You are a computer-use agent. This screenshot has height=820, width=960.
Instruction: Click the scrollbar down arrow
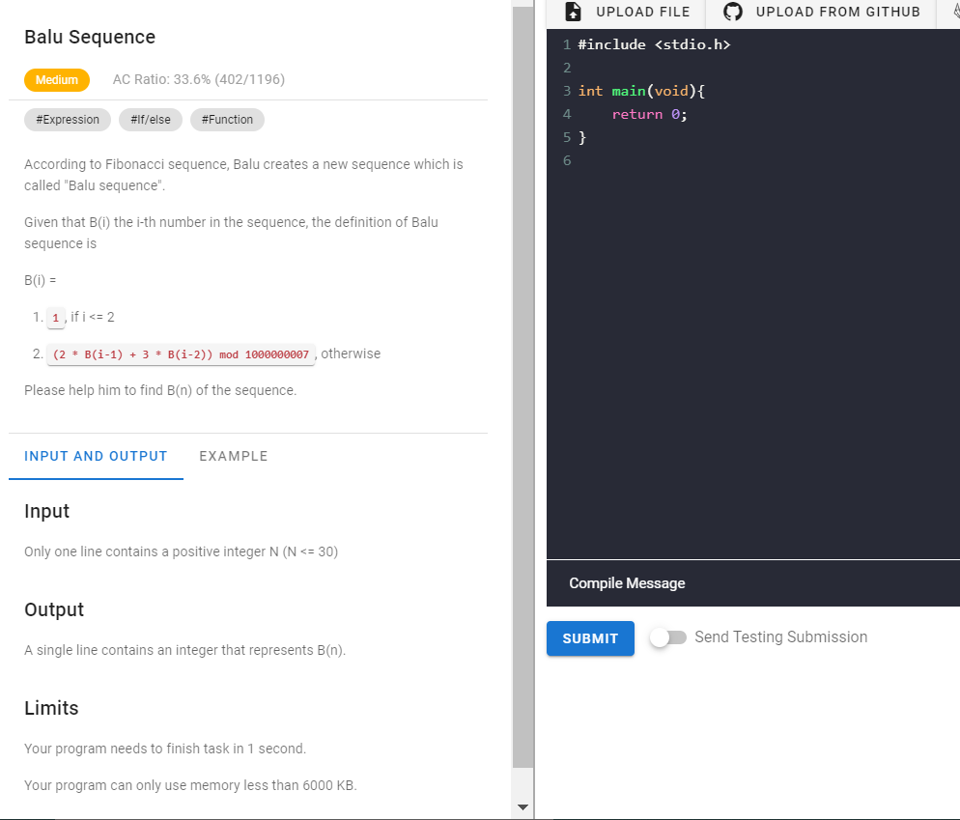(522, 807)
